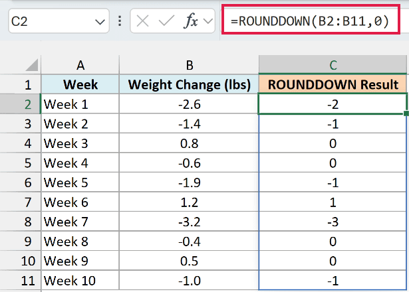
Task: Click the formula bar ROUNDDOWN formula
Action: [310, 21]
